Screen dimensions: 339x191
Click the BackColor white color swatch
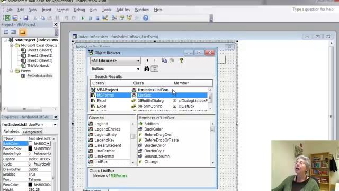coord(30,144)
